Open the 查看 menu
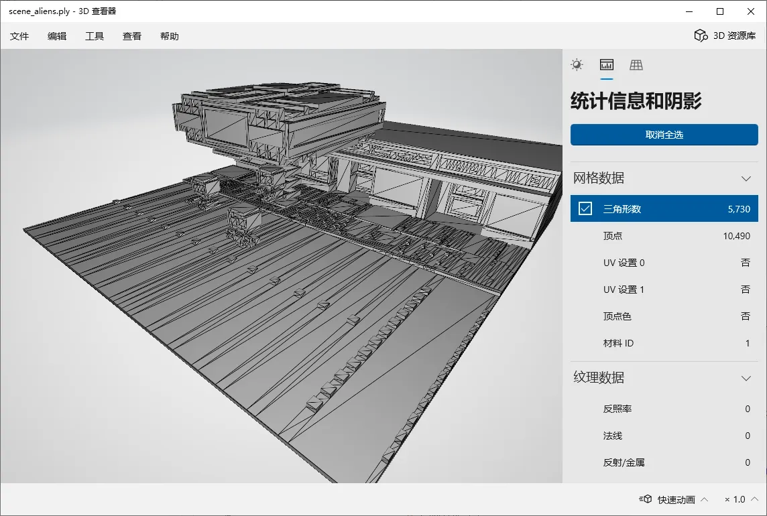Screen dimensions: 767x516 tap(132, 36)
